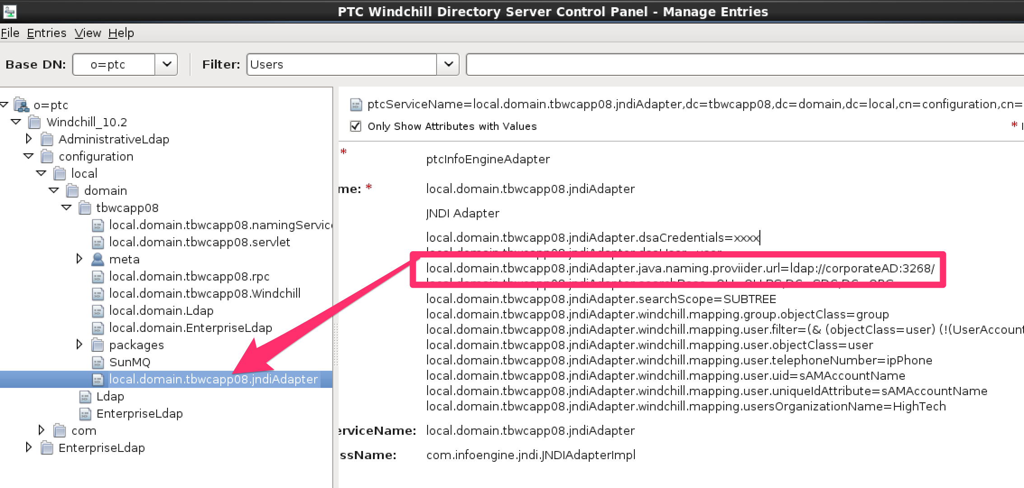Expand the com node
Image resolution: width=1024 pixels, height=488 pixels.
[x=42, y=430]
